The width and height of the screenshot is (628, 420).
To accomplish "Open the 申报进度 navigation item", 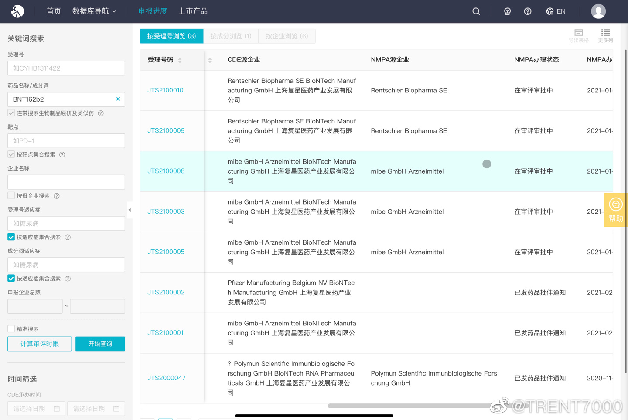I will (x=153, y=11).
